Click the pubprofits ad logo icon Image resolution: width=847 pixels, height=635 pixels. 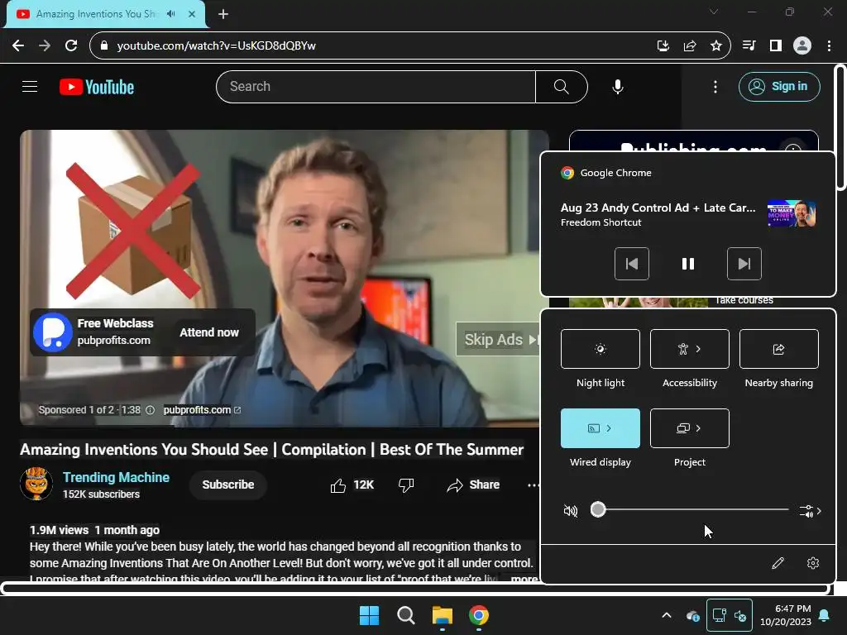point(52,332)
